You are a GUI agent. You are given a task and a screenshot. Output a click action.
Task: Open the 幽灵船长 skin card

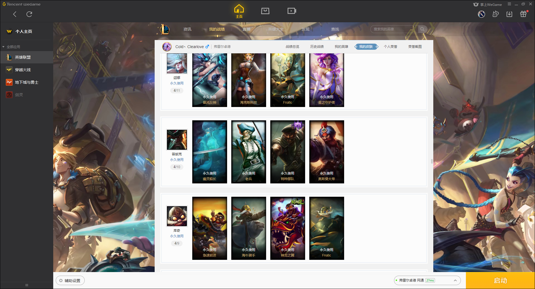(210, 152)
